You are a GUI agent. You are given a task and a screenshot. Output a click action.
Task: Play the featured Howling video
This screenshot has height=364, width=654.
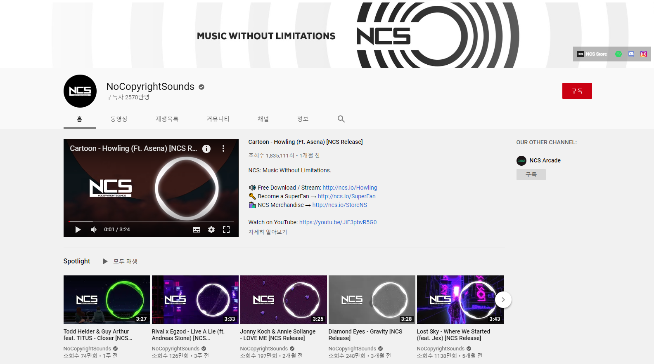click(x=78, y=230)
